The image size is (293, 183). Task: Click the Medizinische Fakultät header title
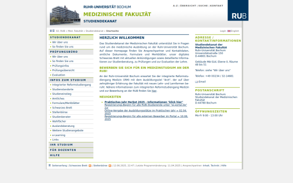coord(117,14)
